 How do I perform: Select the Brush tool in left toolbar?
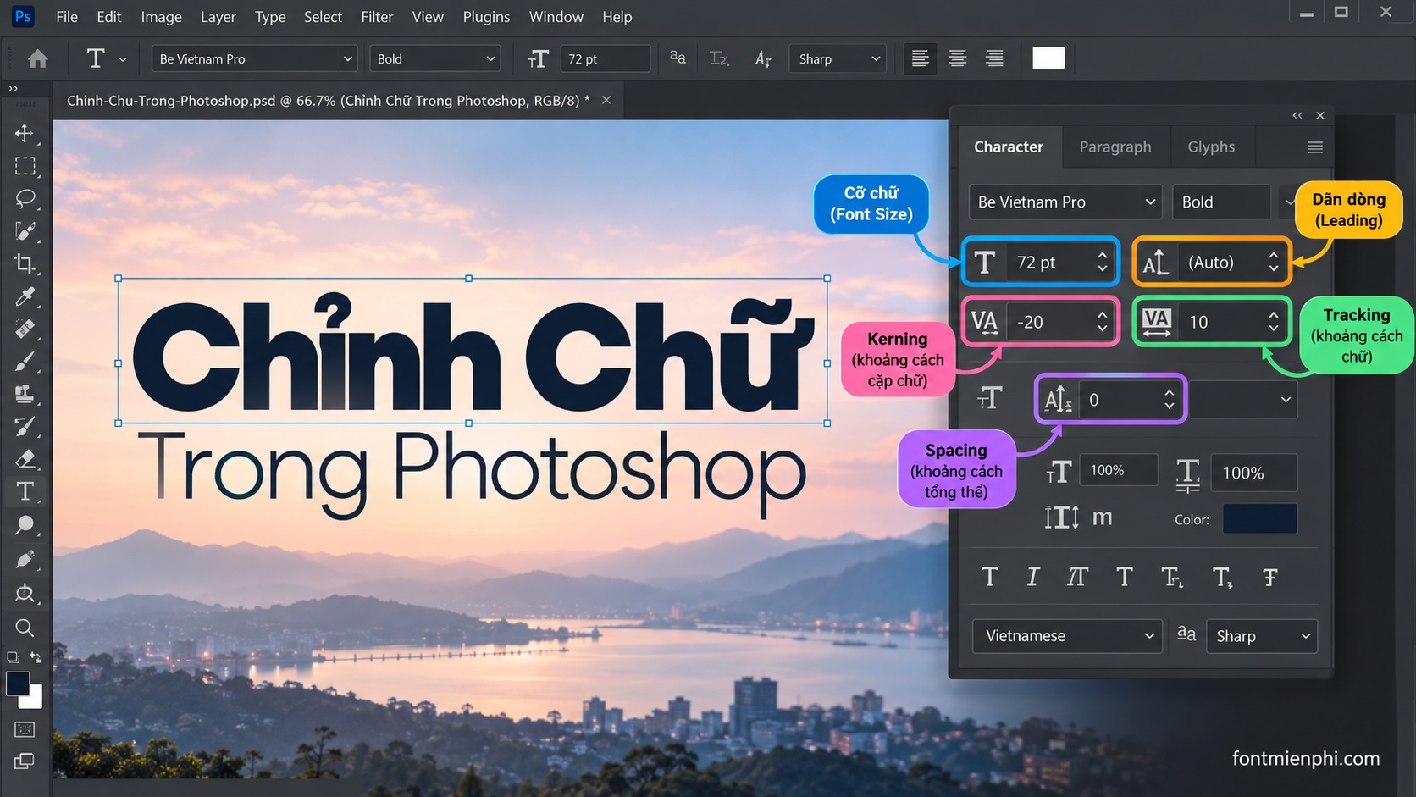tap(25, 362)
